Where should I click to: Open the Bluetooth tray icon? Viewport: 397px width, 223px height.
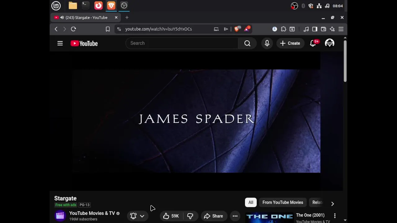pyautogui.click(x=303, y=6)
